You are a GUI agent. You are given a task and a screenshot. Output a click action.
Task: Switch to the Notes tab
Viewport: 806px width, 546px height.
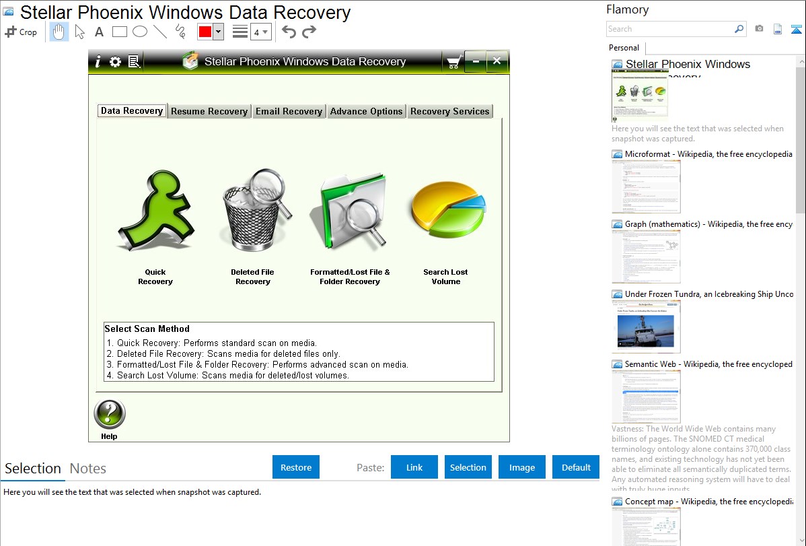[x=88, y=469]
